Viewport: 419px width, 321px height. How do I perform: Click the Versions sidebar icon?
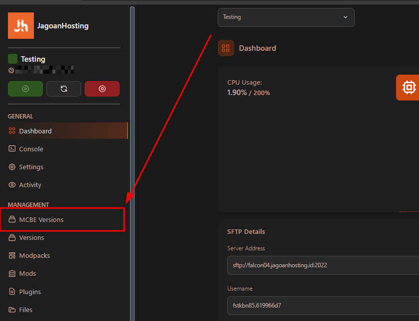pyautogui.click(x=12, y=237)
